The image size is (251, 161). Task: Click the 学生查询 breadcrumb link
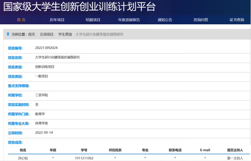pos(65,35)
